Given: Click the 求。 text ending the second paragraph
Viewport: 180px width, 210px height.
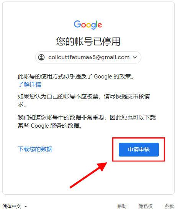Looking at the screenshot, I should (x=22, y=105).
